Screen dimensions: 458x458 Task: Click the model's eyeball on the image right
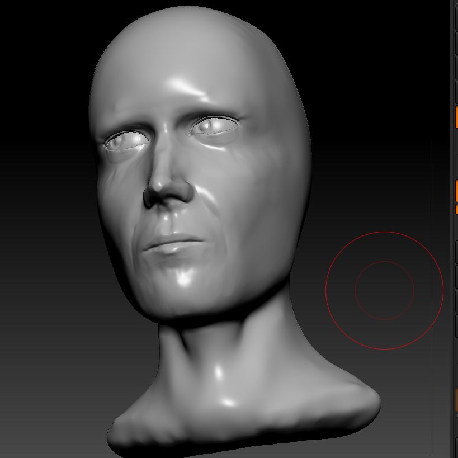pyautogui.click(x=214, y=126)
